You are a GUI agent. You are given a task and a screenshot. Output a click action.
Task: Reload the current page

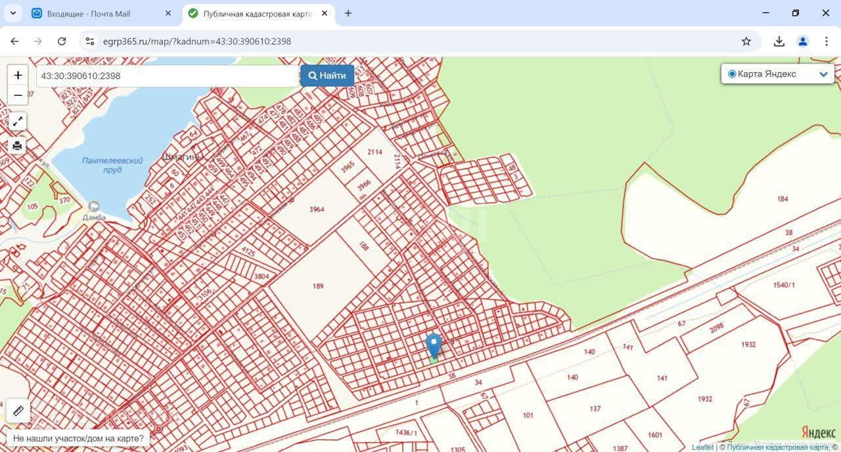coord(62,41)
